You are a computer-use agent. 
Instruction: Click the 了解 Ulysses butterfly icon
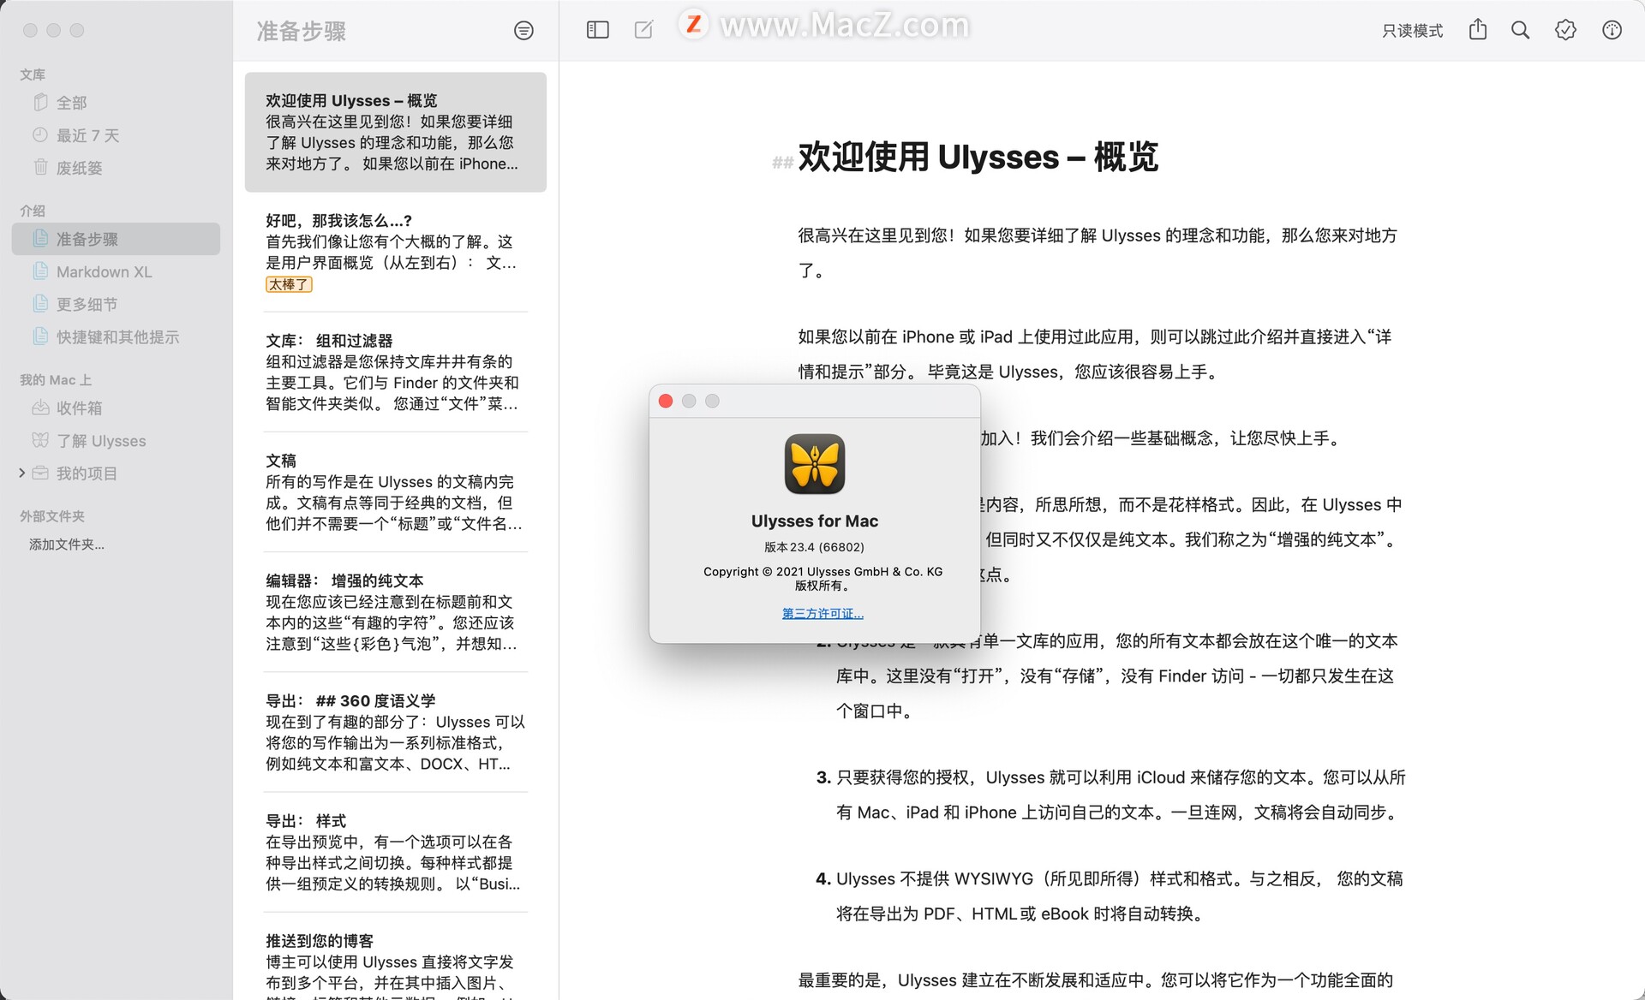pos(40,440)
